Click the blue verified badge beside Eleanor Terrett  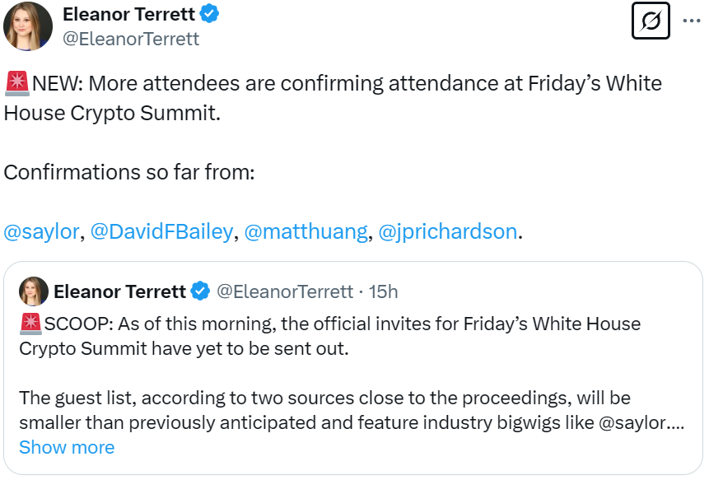(209, 14)
